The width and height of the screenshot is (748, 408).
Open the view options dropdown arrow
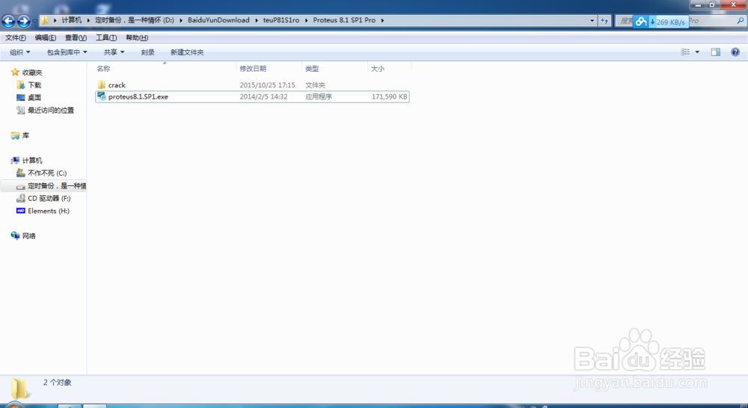[x=697, y=52]
